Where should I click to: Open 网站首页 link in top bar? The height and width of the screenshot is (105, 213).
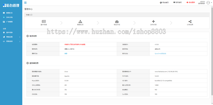tap(164, 2)
